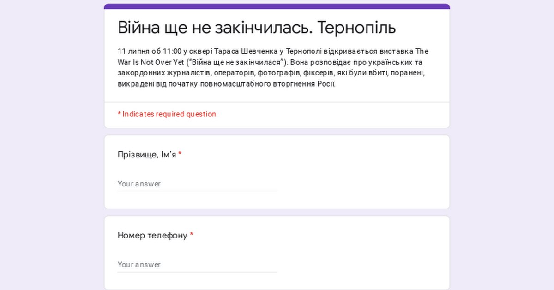The width and height of the screenshot is (554, 290).
Task: Click red asterisk before 'Indicates required question'
Action: point(119,114)
